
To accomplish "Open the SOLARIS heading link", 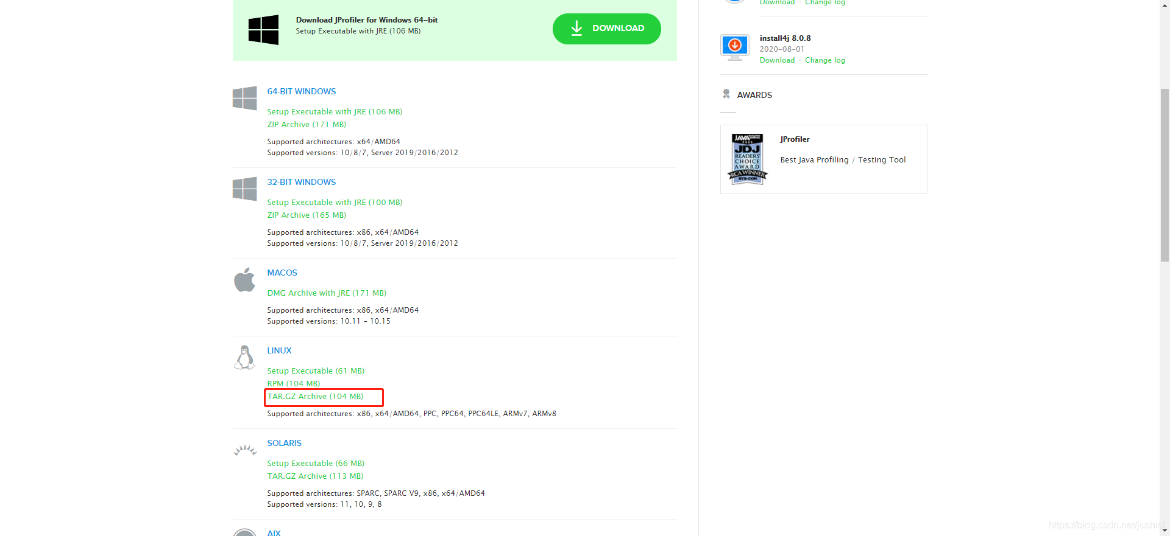I will (284, 443).
